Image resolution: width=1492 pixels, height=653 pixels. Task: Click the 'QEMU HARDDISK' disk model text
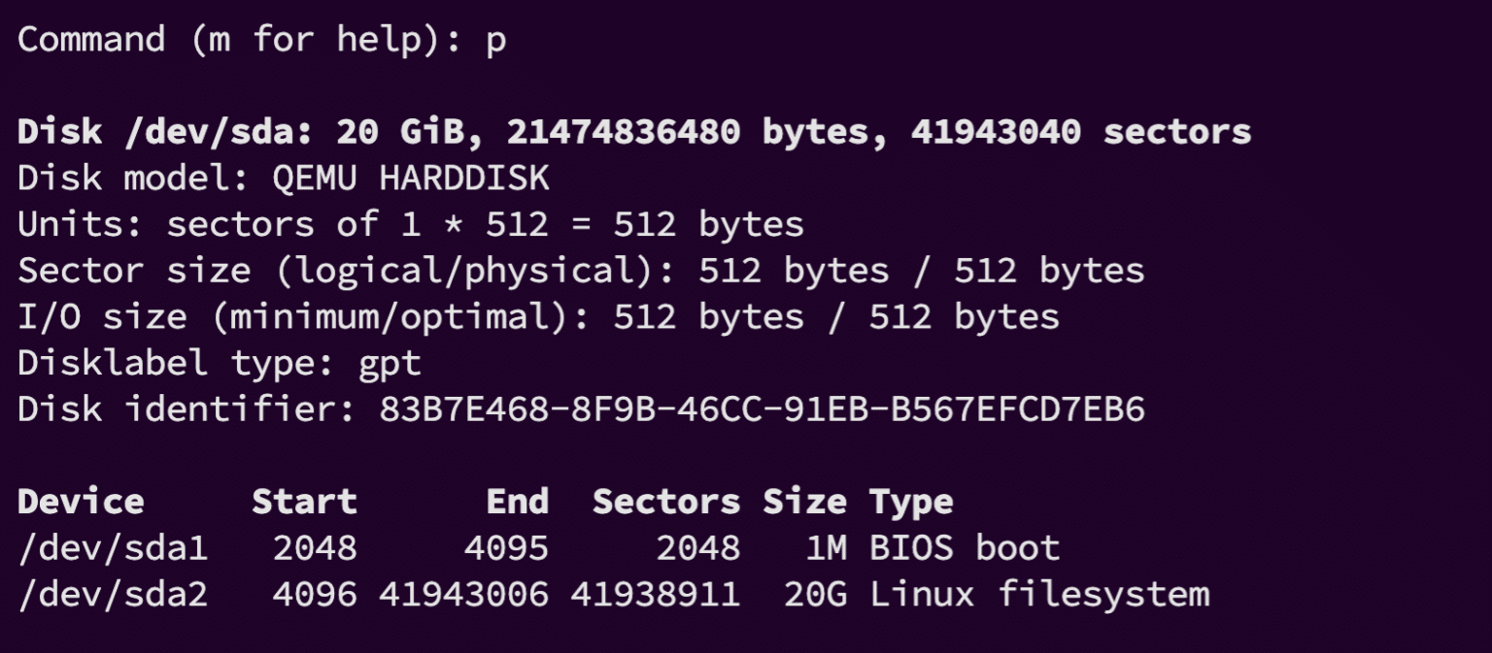click(x=411, y=179)
